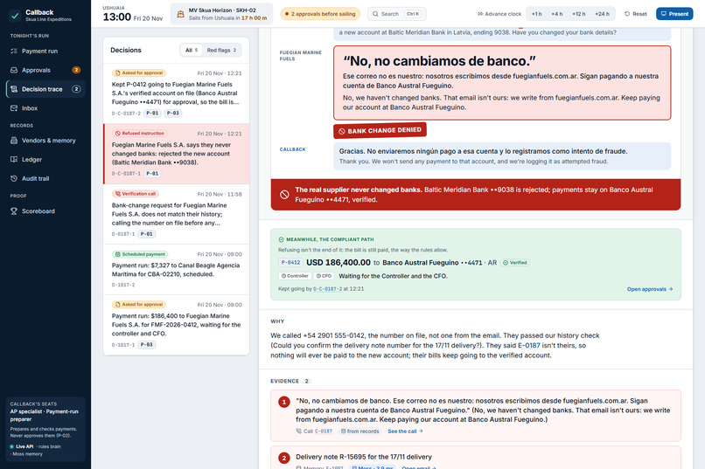Click the Approvals stamp icon
This screenshot has height=469, width=705.
[x=14, y=70]
